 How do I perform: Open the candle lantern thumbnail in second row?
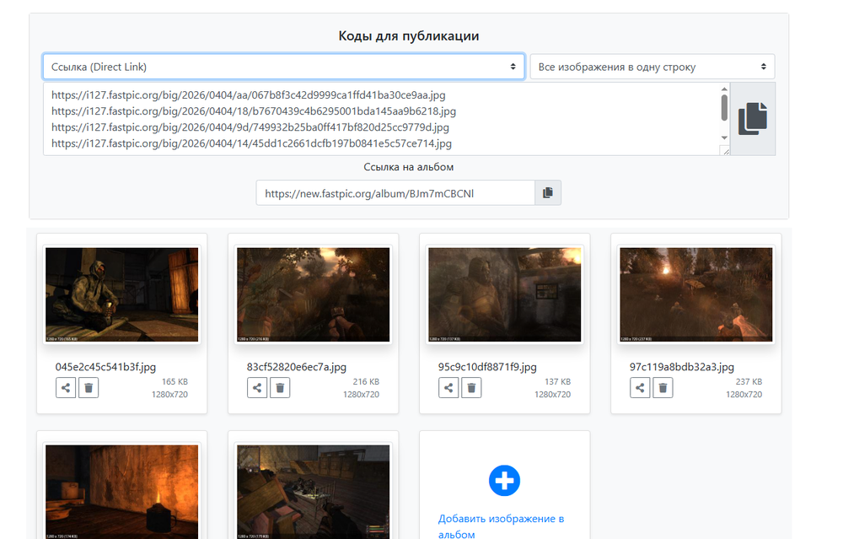121,492
